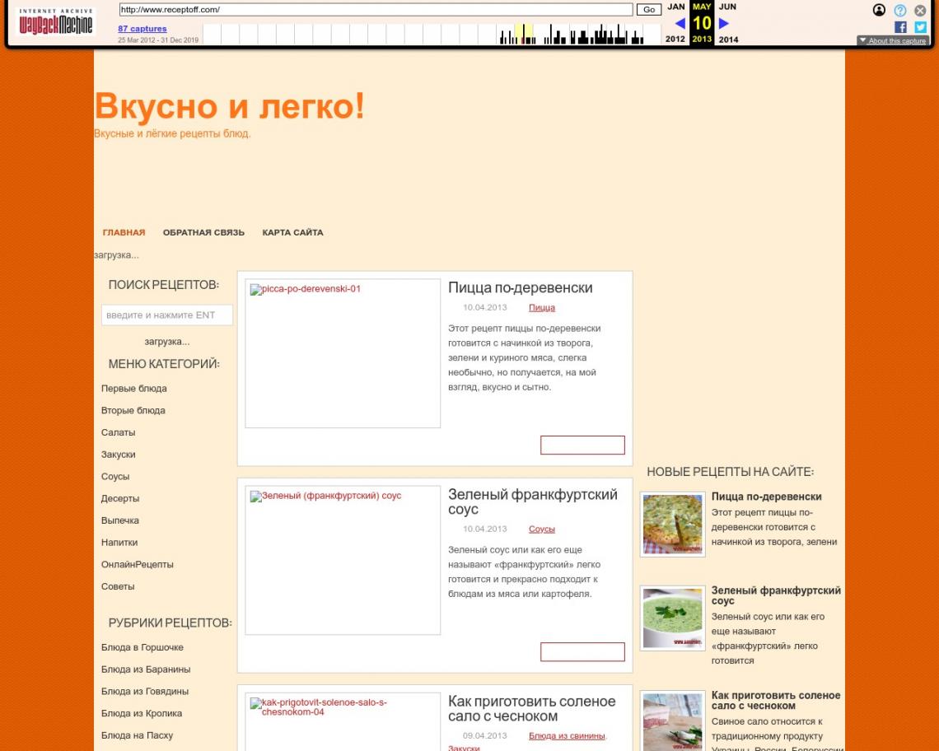Open the Соусы tag under sauce post
Screen dimensions: 939x751
click(541, 529)
